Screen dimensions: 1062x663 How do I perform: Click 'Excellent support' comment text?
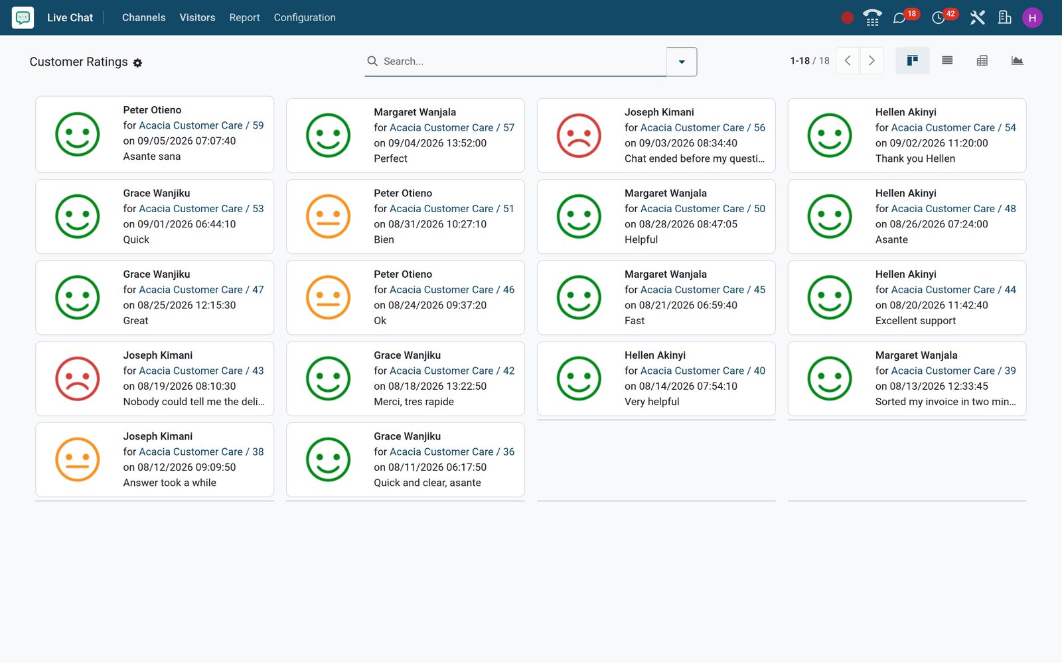[915, 320]
